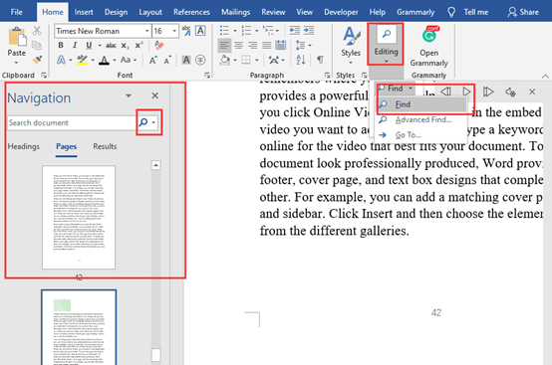Toggle Align Right
The image size is (552, 365).
click(252, 46)
